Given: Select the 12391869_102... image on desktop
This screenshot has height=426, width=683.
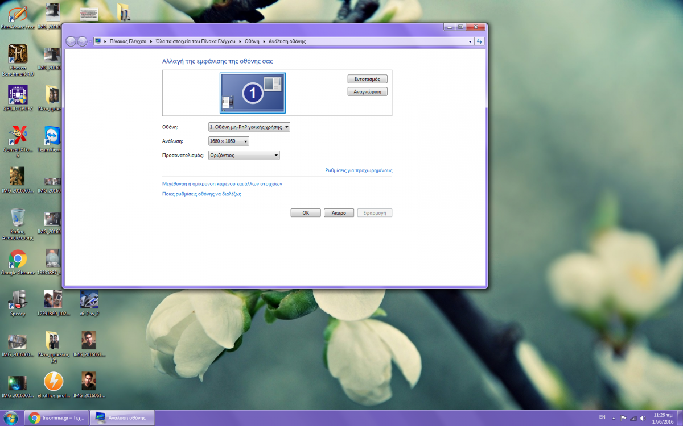Looking at the screenshot, I should pos(53,303).
